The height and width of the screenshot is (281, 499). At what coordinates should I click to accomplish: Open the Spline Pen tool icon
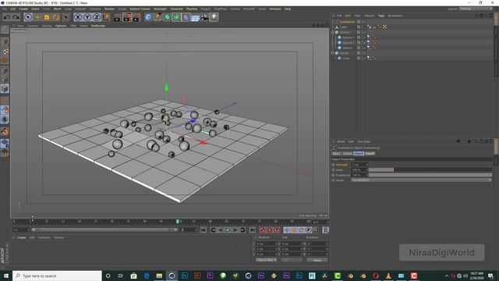157,17
